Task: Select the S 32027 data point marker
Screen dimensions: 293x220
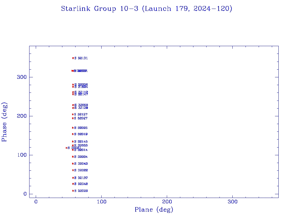Action: point(73,118)
